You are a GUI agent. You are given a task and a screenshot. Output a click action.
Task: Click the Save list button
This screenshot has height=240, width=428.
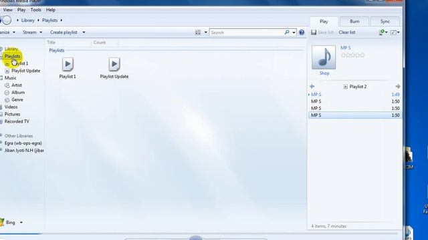(322, 32)
